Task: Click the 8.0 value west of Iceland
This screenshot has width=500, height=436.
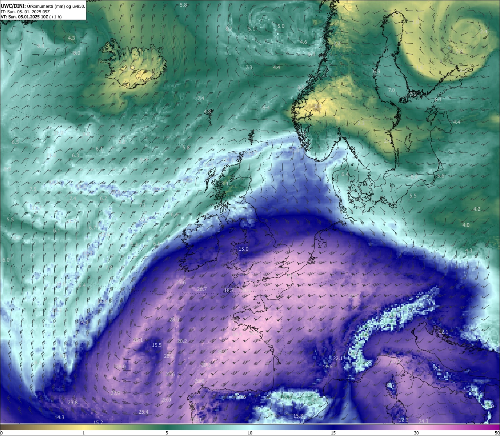Action: [x=77, y=53]
